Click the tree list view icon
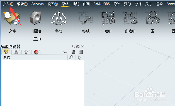The image size is (175, 106). (x=73, y=52)
